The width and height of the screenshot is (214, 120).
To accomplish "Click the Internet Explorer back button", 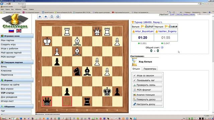I will pos(2,4).
